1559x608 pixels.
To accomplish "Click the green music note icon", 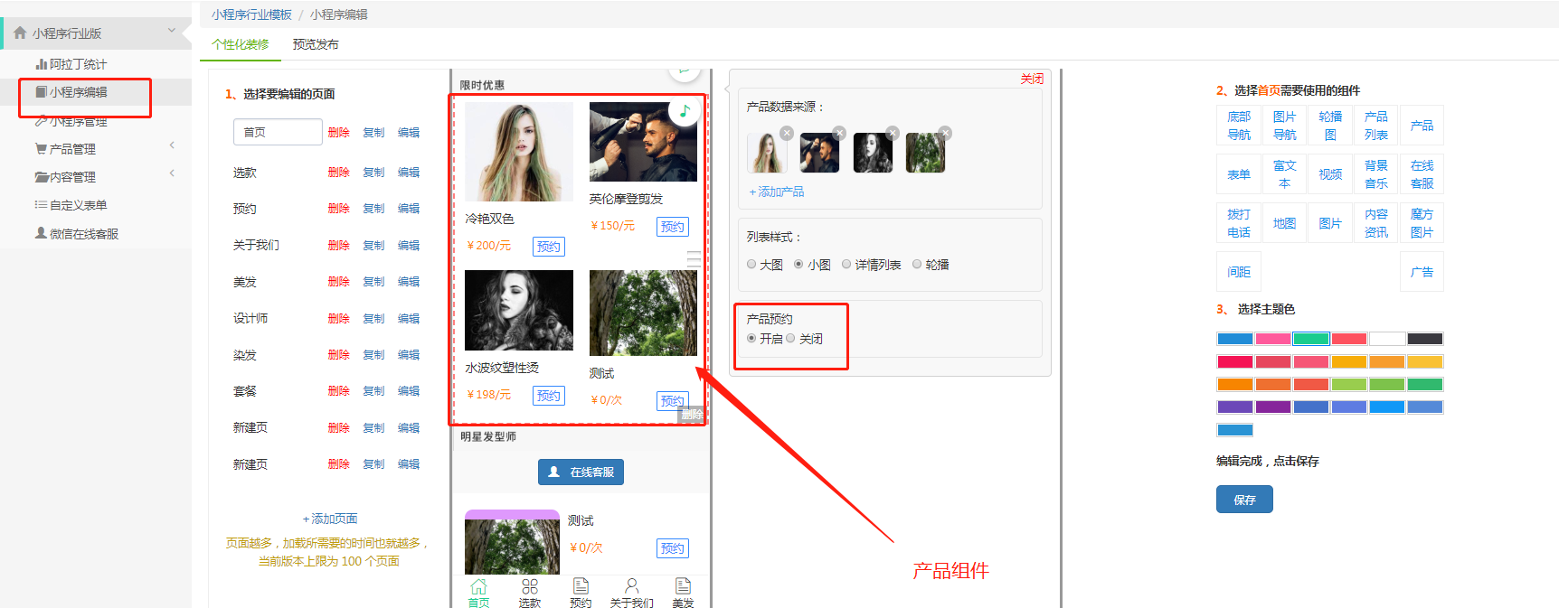I will click(685, 111).
